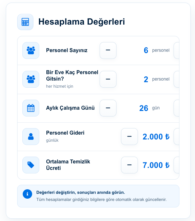Viewport: 195px width, 221px height.
Task: Select the 2.000 ₺ Personel Gideri value
Action: point(156,137)
